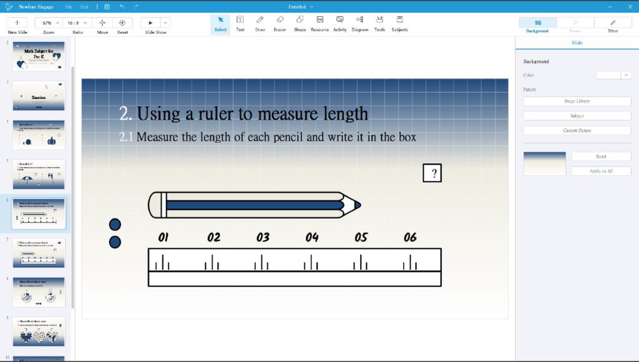The image size is (639, 362).
Task: Choose the Draw pencil tool
Action: pyautogui.click(x=260, y=23)
